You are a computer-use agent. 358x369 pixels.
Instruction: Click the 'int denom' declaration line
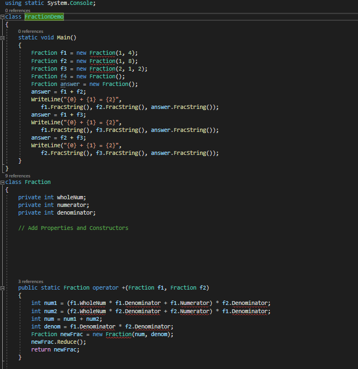click(x=103, y=327)
